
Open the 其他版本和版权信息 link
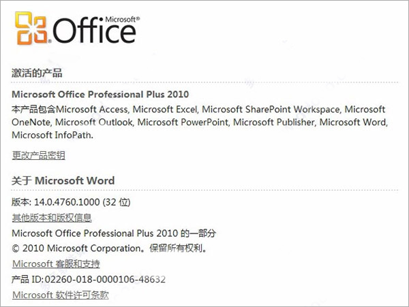52,218
